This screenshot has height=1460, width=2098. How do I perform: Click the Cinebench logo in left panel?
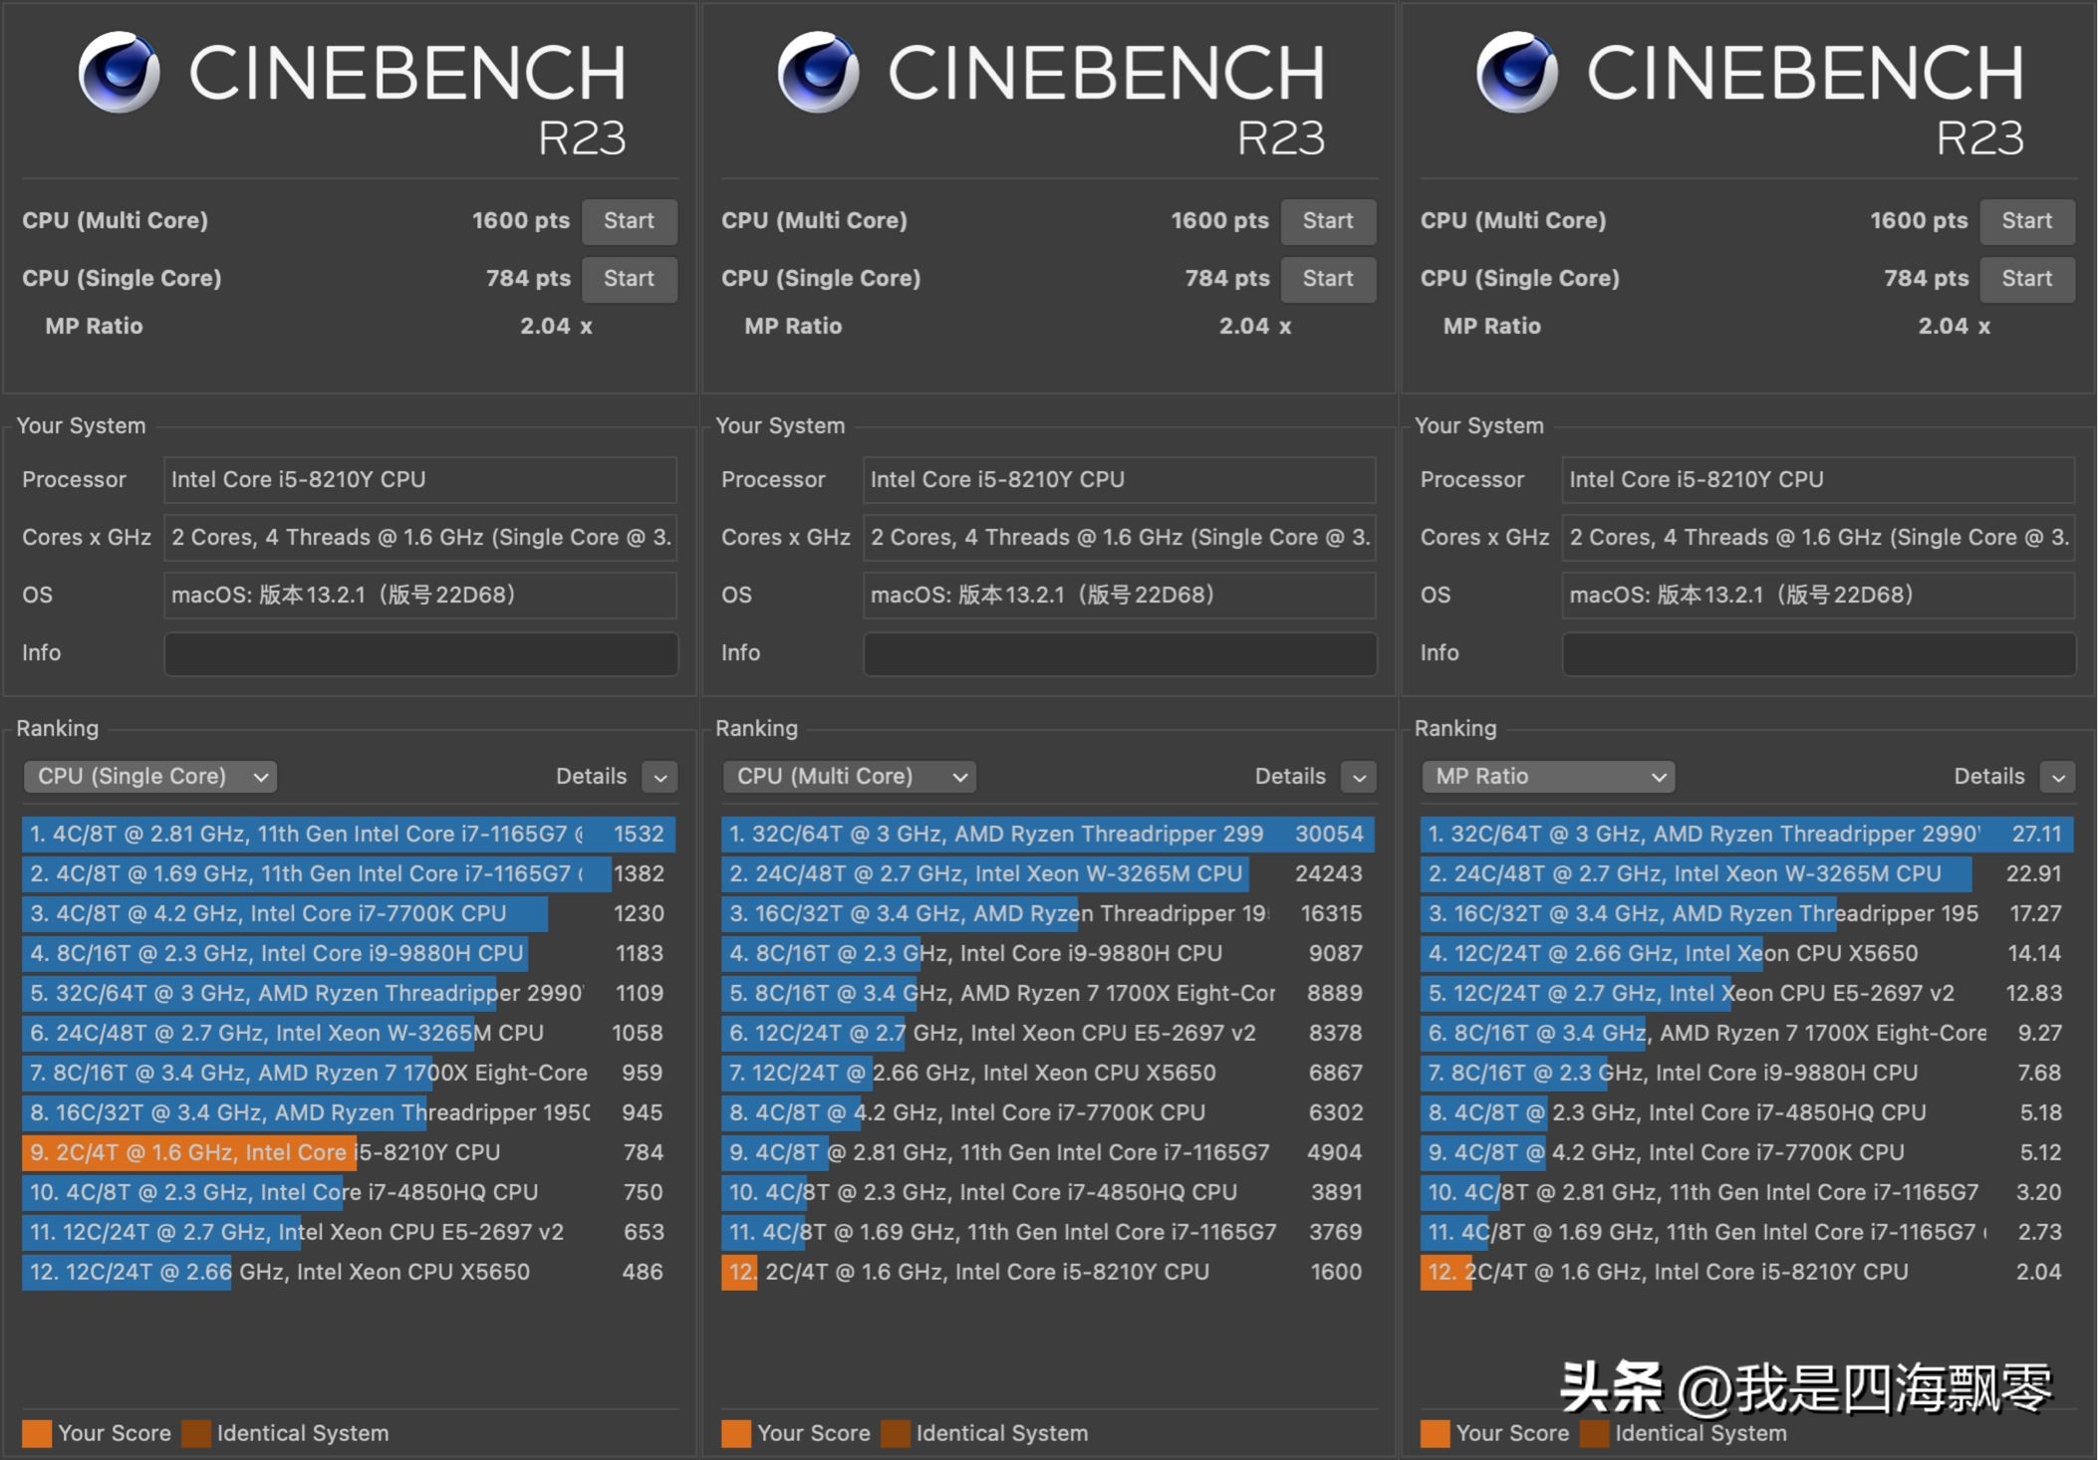119,72
